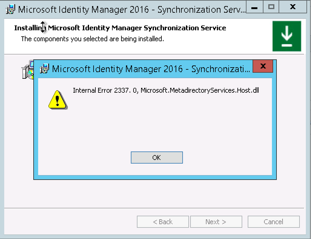Click the disabled Next > button
This screenshot has width=311, height=239.
click(x=216, y=221)
